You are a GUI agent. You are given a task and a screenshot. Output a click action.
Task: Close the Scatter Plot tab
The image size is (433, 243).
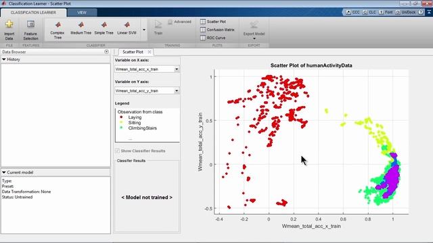[150, 52]
